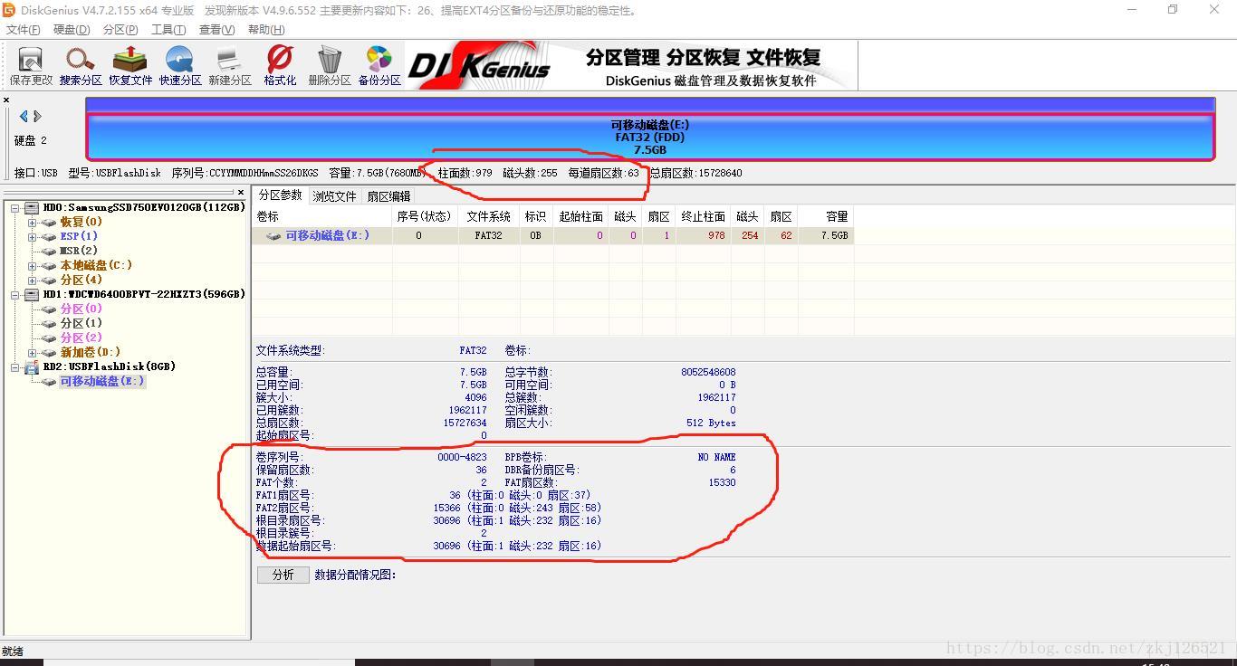Switch to the Browse Files (浏览文件) tab
The height and width of the screenshot is (666, 1237).
coord(335,195)
